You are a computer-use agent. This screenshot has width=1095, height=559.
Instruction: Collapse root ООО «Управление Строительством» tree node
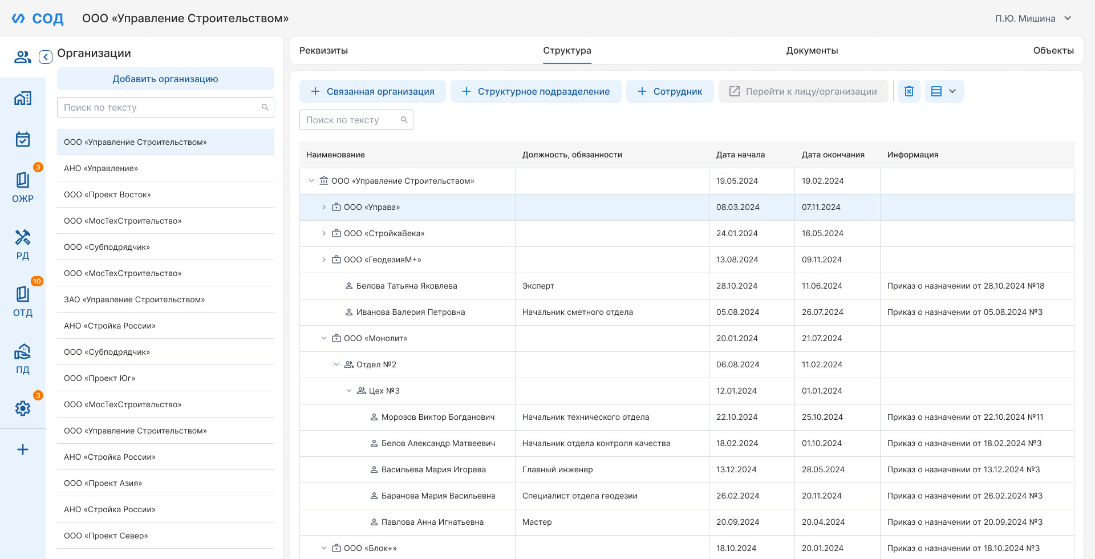pyautogui.click(x=311, y=181)
